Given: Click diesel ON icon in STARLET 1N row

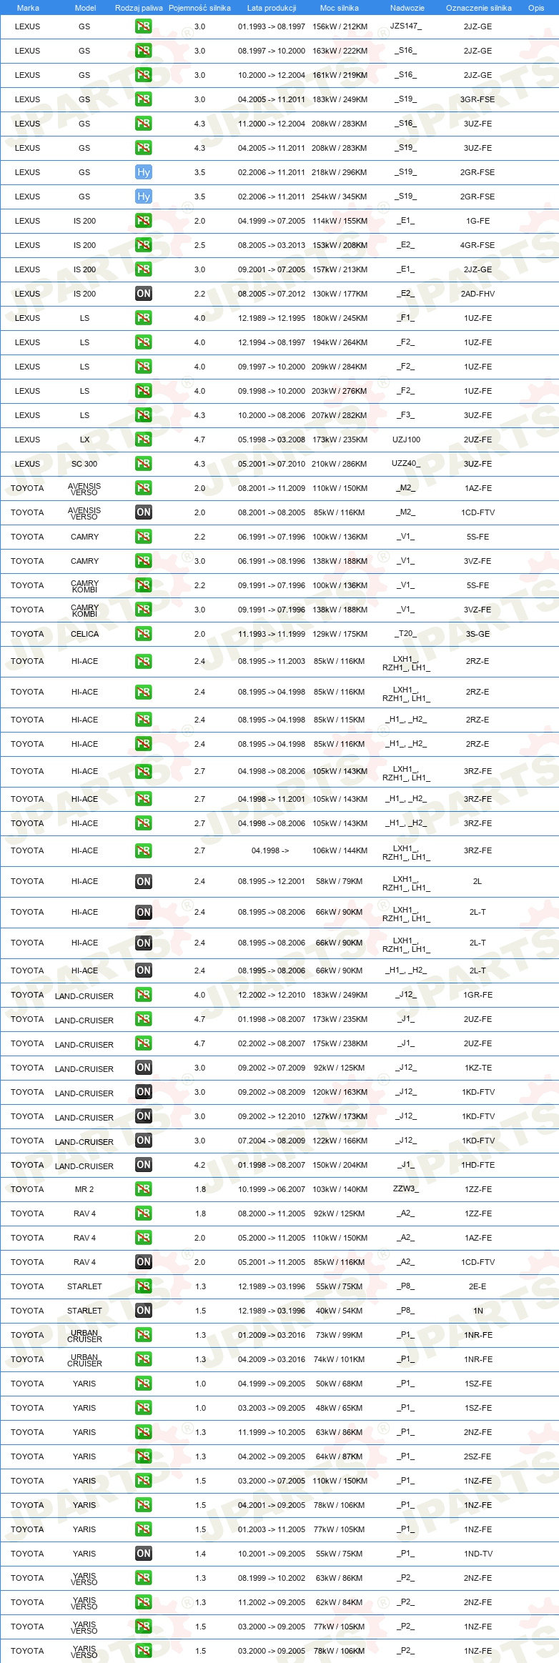Looking at the screenshot, I should pyautogui.click(x=144, y=1311).
